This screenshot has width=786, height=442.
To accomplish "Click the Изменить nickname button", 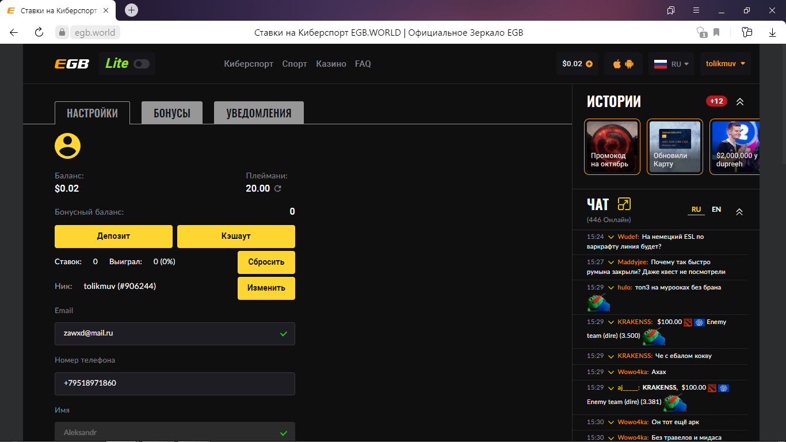I will point(266,288).
